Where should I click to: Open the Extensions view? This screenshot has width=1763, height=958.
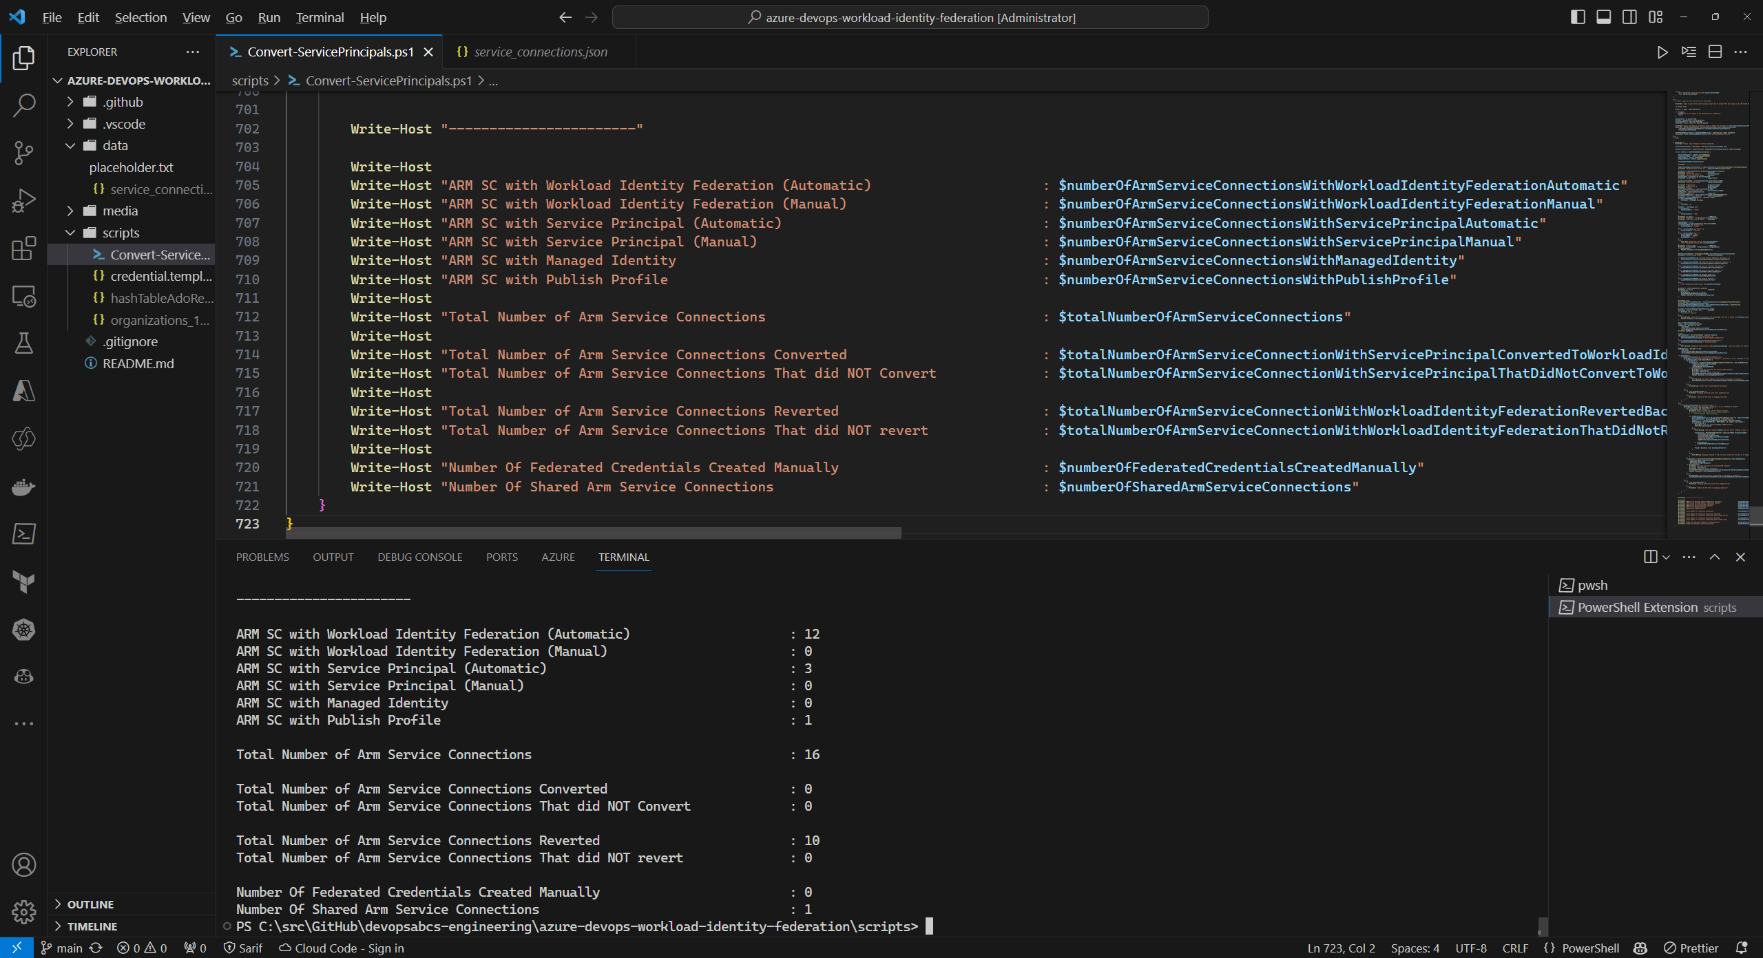coord(24,248)
